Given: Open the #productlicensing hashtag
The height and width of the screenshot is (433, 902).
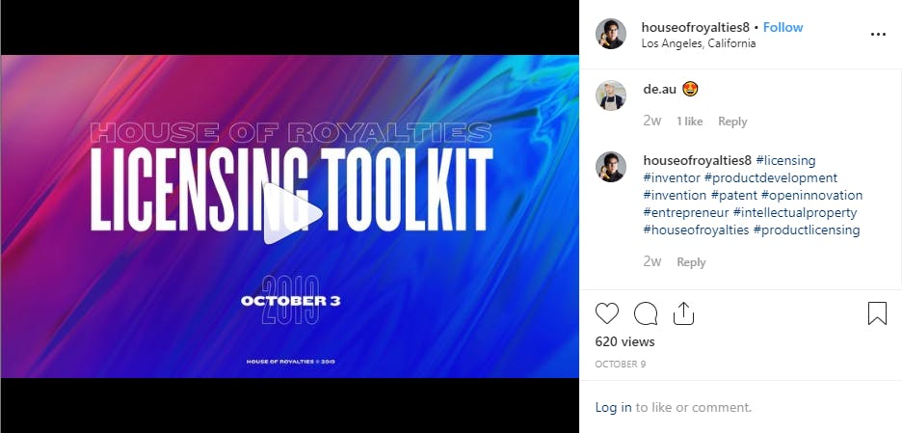Looking at the screenshot, I should [x=807, y=230].
